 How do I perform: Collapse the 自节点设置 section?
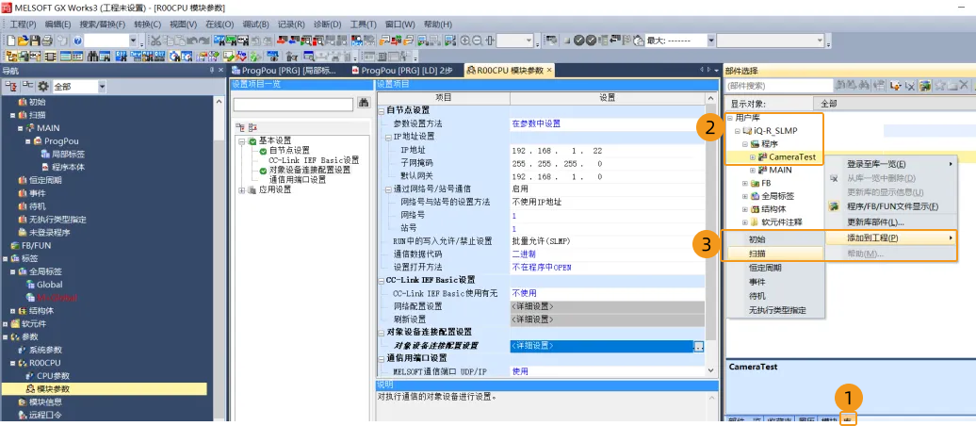point(381,110)
